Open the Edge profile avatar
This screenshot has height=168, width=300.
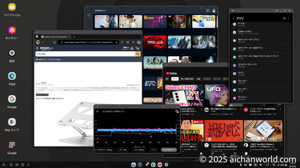38,42
